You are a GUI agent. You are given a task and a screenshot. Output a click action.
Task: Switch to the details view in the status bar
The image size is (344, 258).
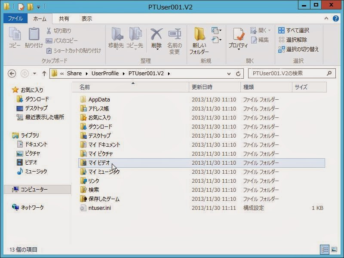[325, 249]
